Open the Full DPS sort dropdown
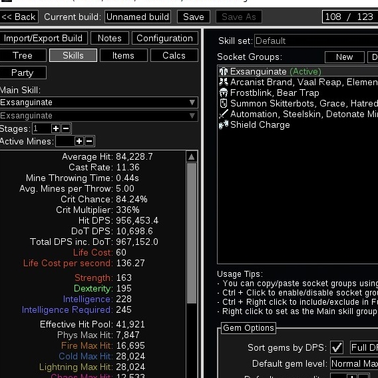 click(x=364, y=347)
